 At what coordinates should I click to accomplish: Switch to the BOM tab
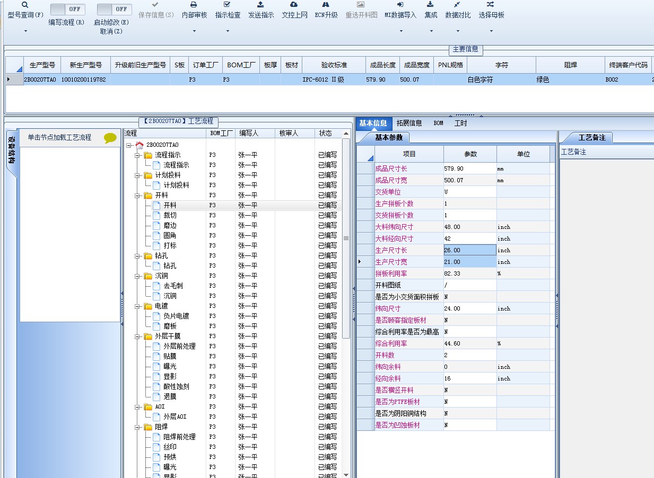pyautogui.click(x=438, y=123)
